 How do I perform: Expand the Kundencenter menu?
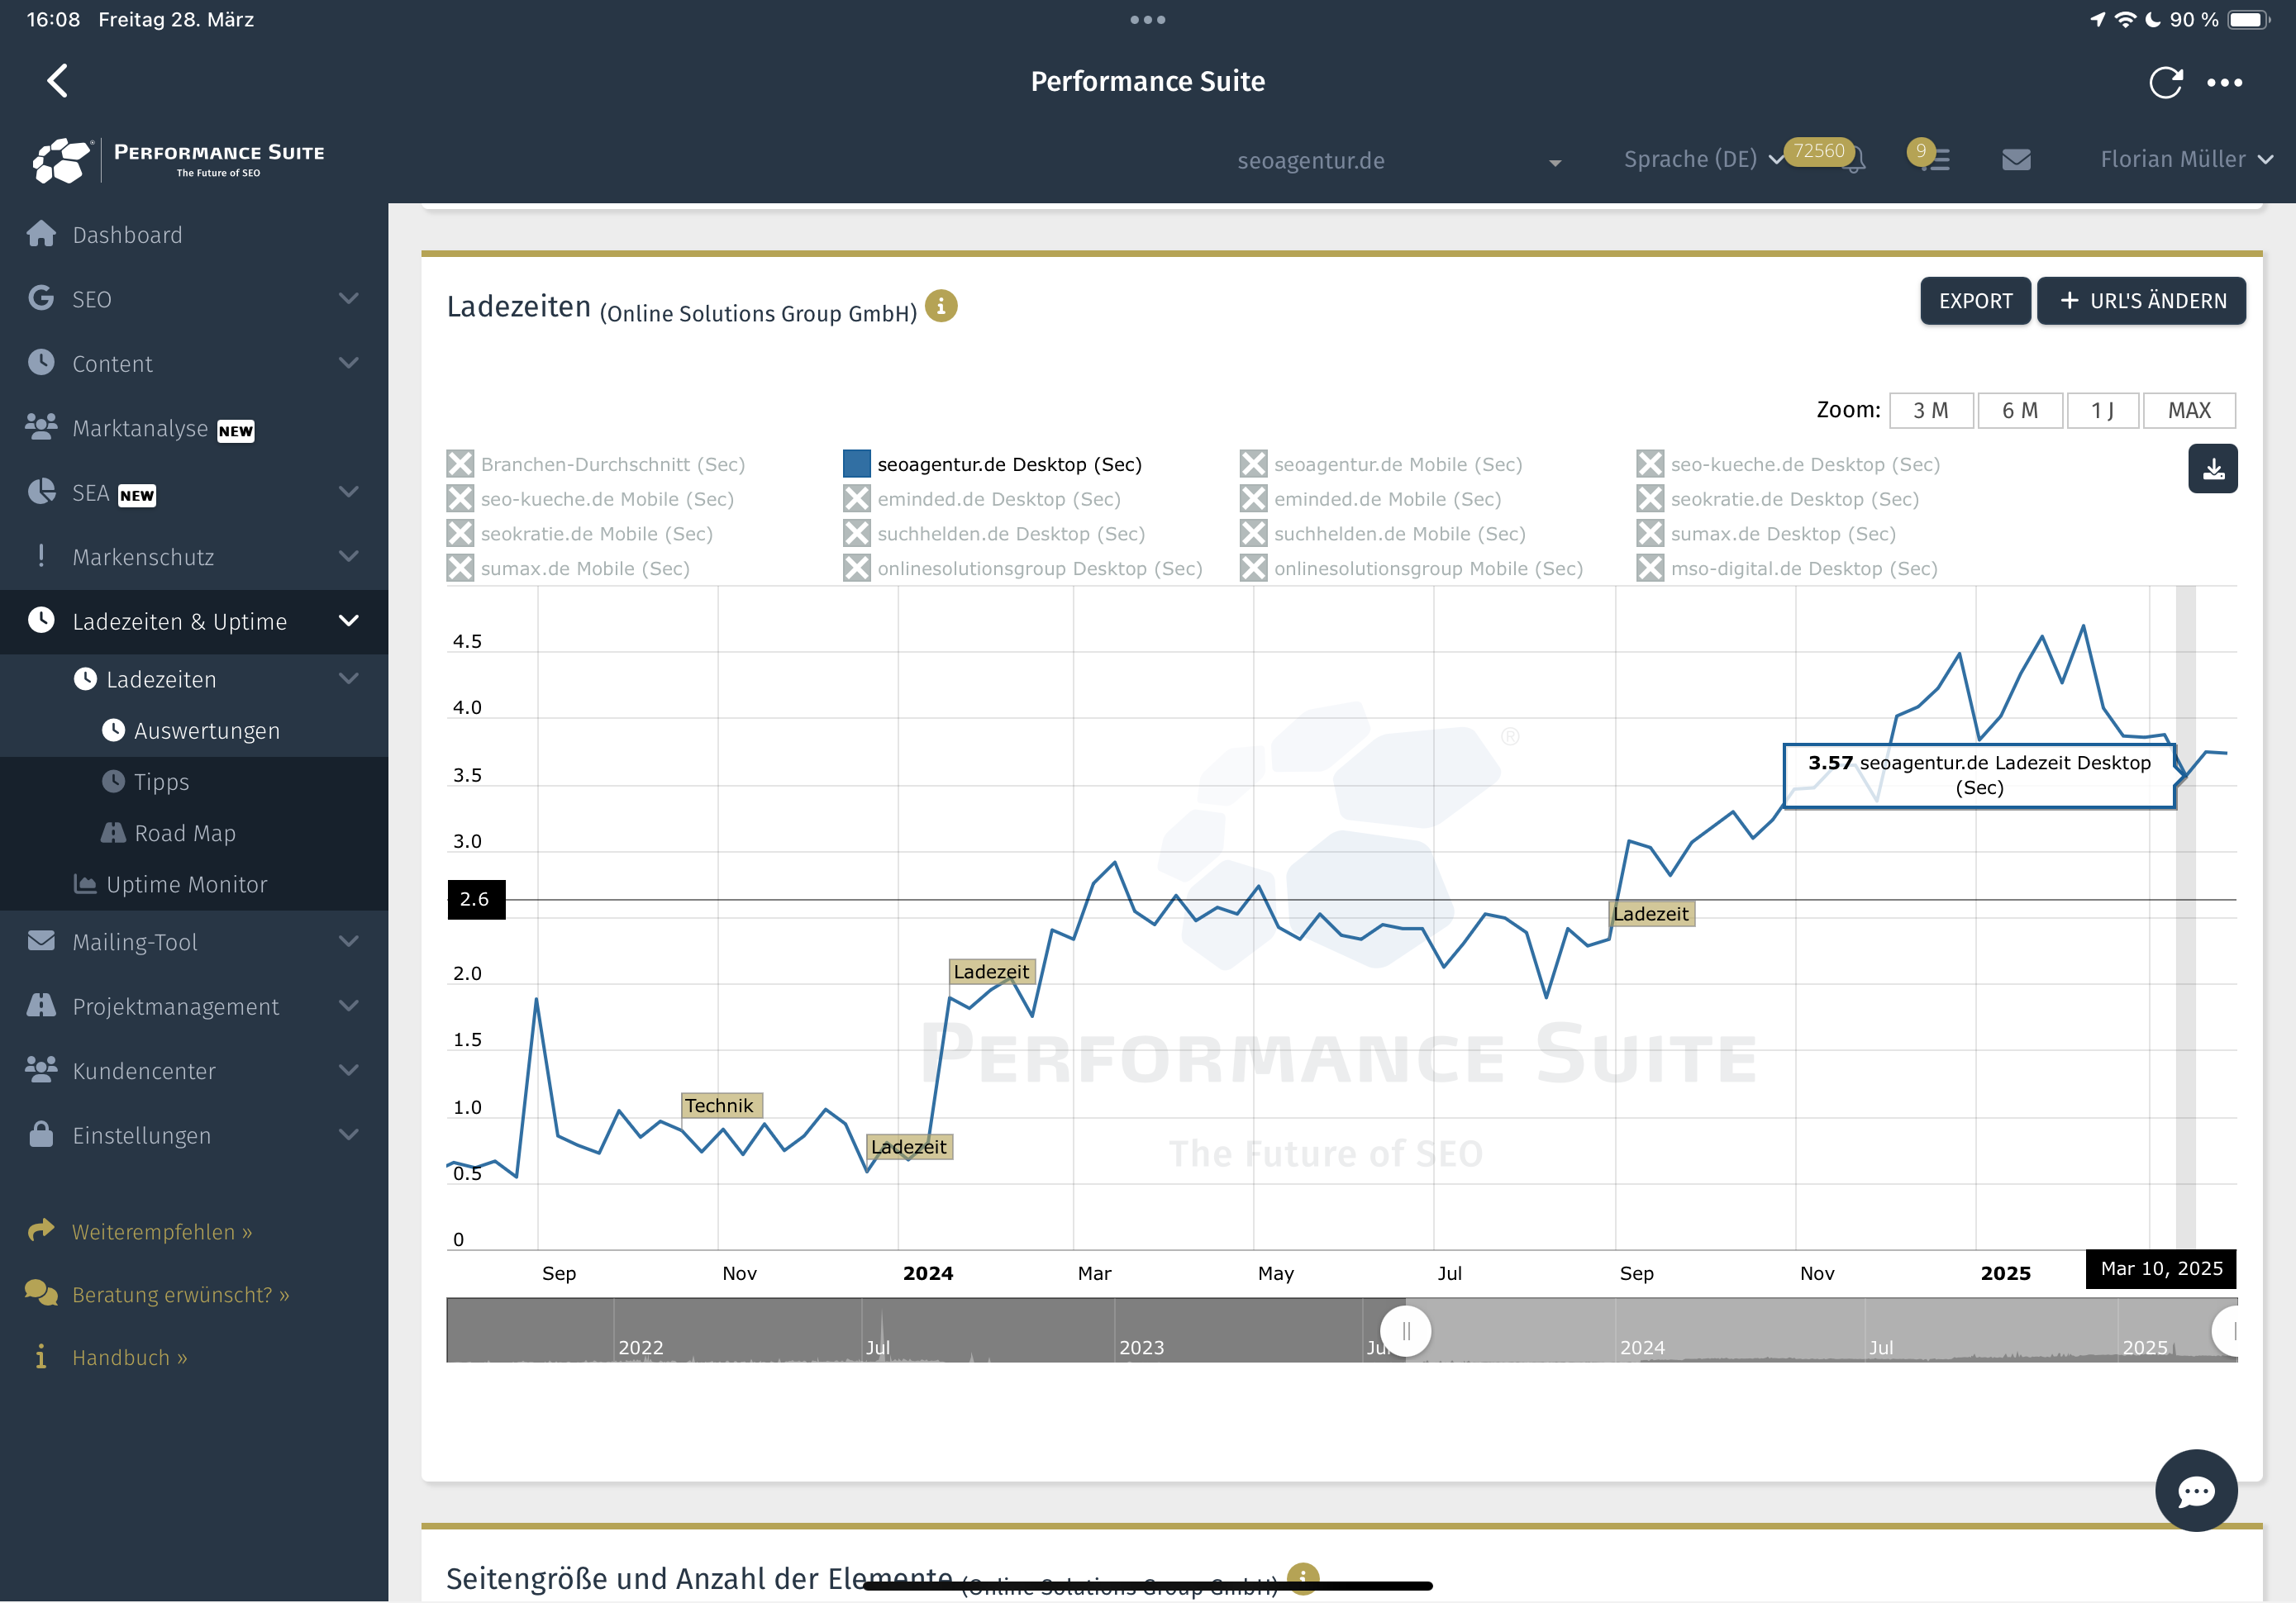194,1071
